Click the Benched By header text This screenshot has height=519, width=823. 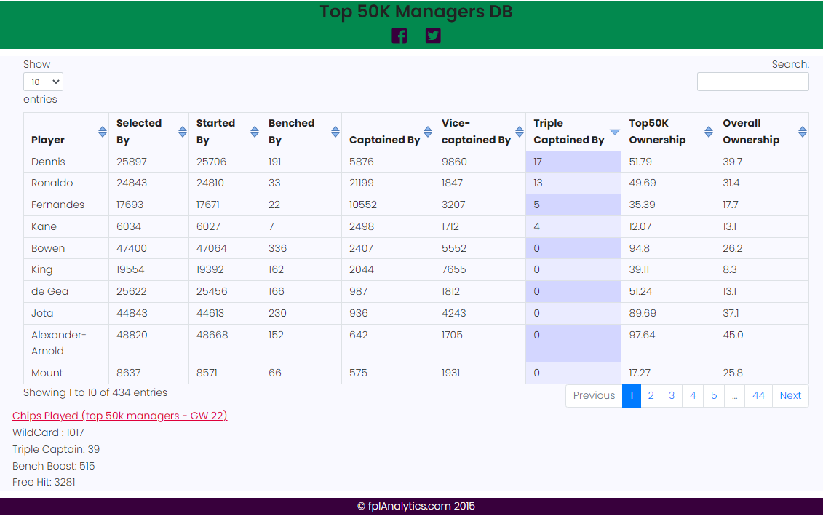point(291,131)
